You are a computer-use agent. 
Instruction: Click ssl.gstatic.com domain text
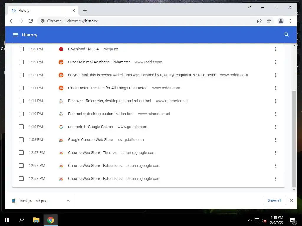click(x=131, y=140)
